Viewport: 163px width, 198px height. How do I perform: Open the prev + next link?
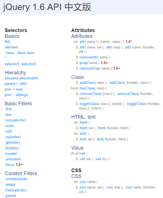14,89
